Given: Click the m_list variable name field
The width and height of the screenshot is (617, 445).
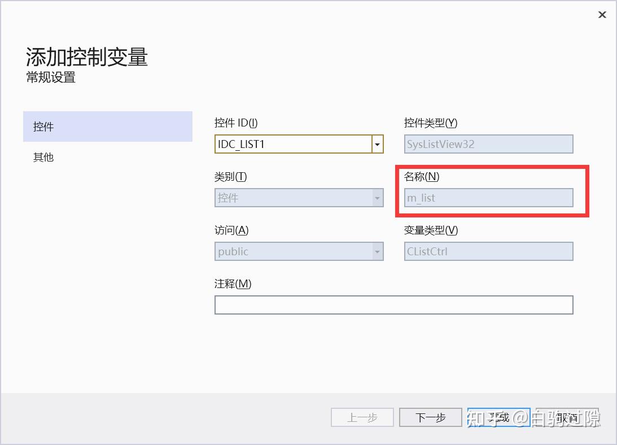Looking at the screenshot, I should (x=488, y=198).
